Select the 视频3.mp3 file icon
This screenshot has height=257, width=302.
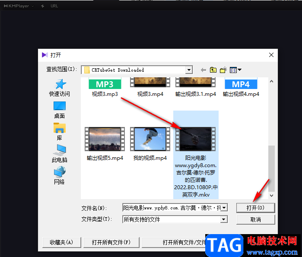(x=105, y=83)
